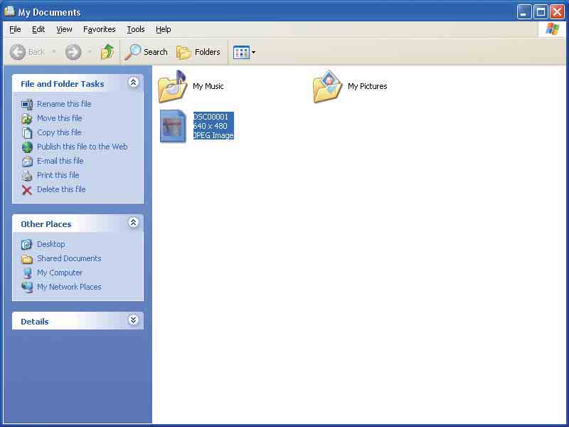Click the Shared Documents folder icon
This screenshot has width=569, height=427.
(27, 259)
